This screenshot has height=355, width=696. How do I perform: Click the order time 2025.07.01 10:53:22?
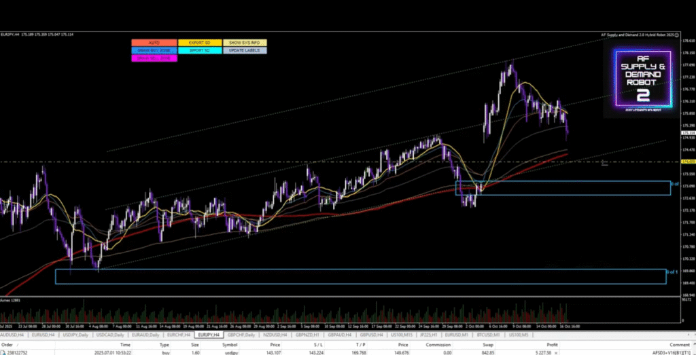pos(112,352)
